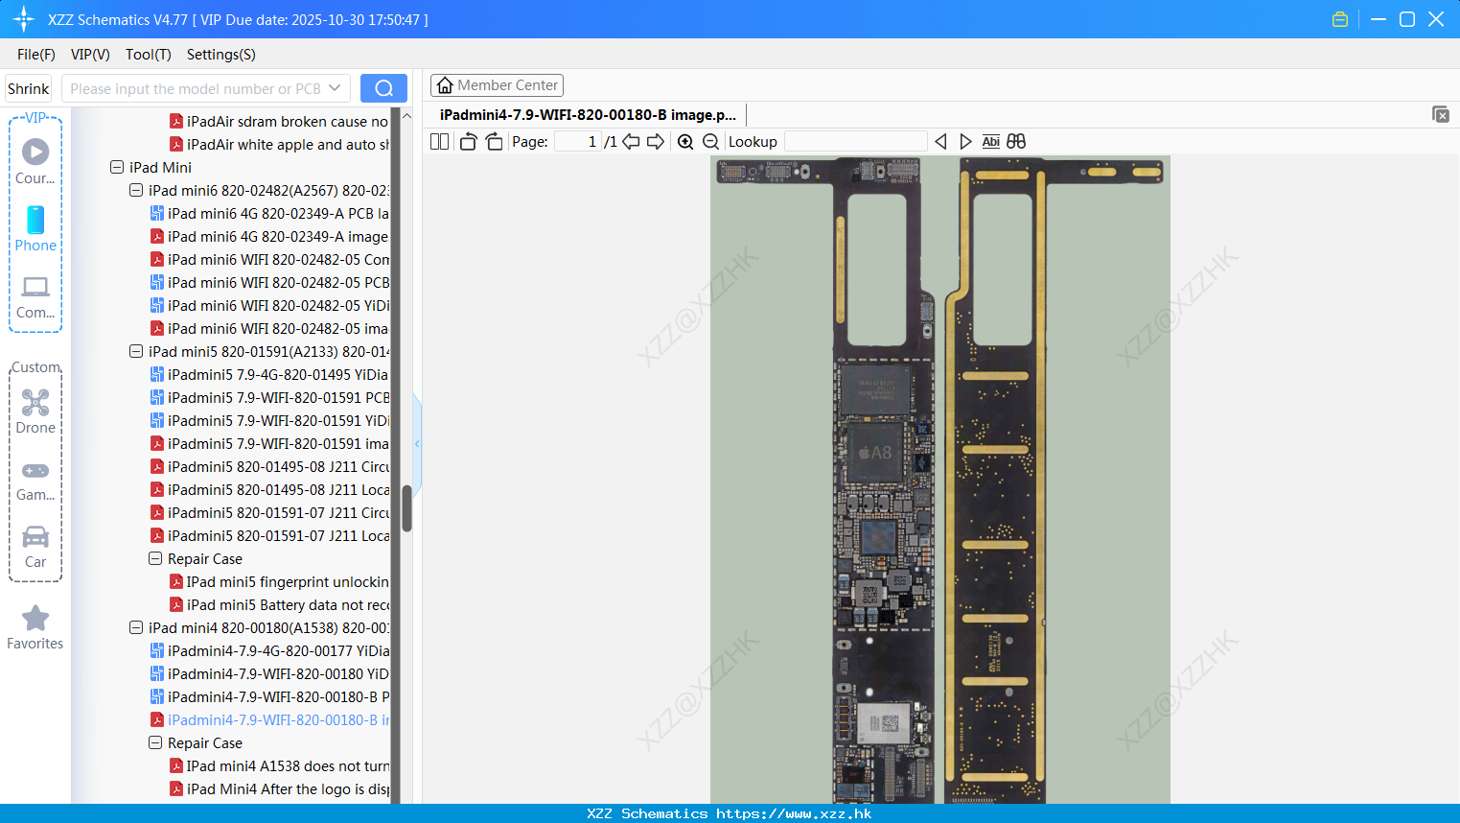Zoom out of the board image
1460x823 pixels.
[x=710, y=141]
